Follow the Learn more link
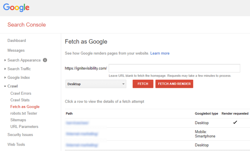Viewport: 250px width, 151px height. pyautogui.click(x=160, y=53)
